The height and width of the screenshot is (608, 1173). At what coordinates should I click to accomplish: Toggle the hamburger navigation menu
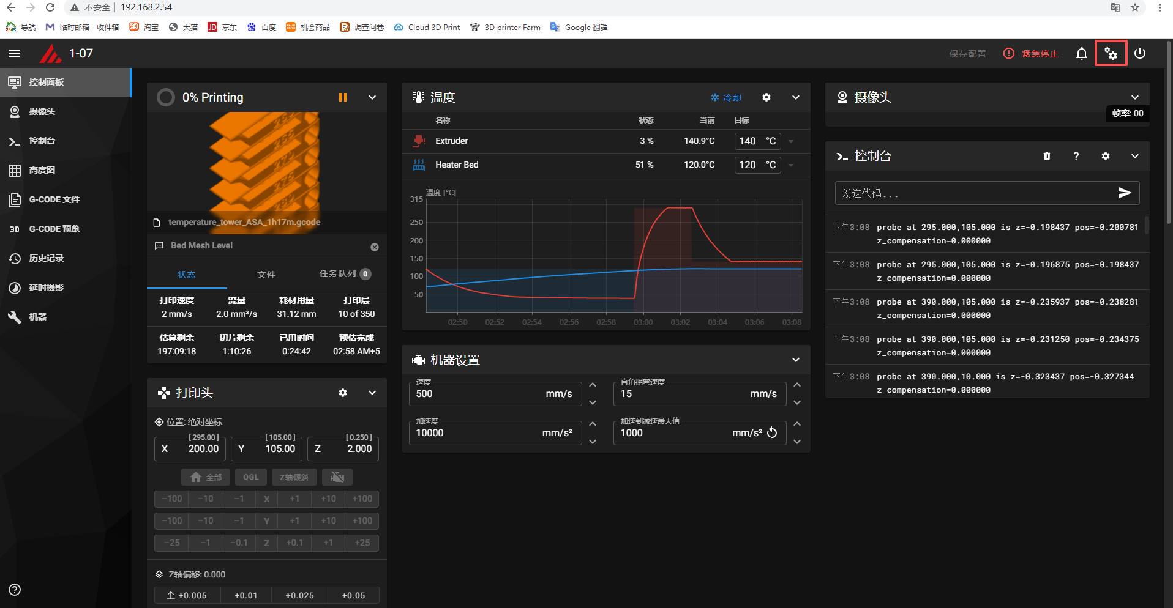pyautogui.click(x=15, y=54)
